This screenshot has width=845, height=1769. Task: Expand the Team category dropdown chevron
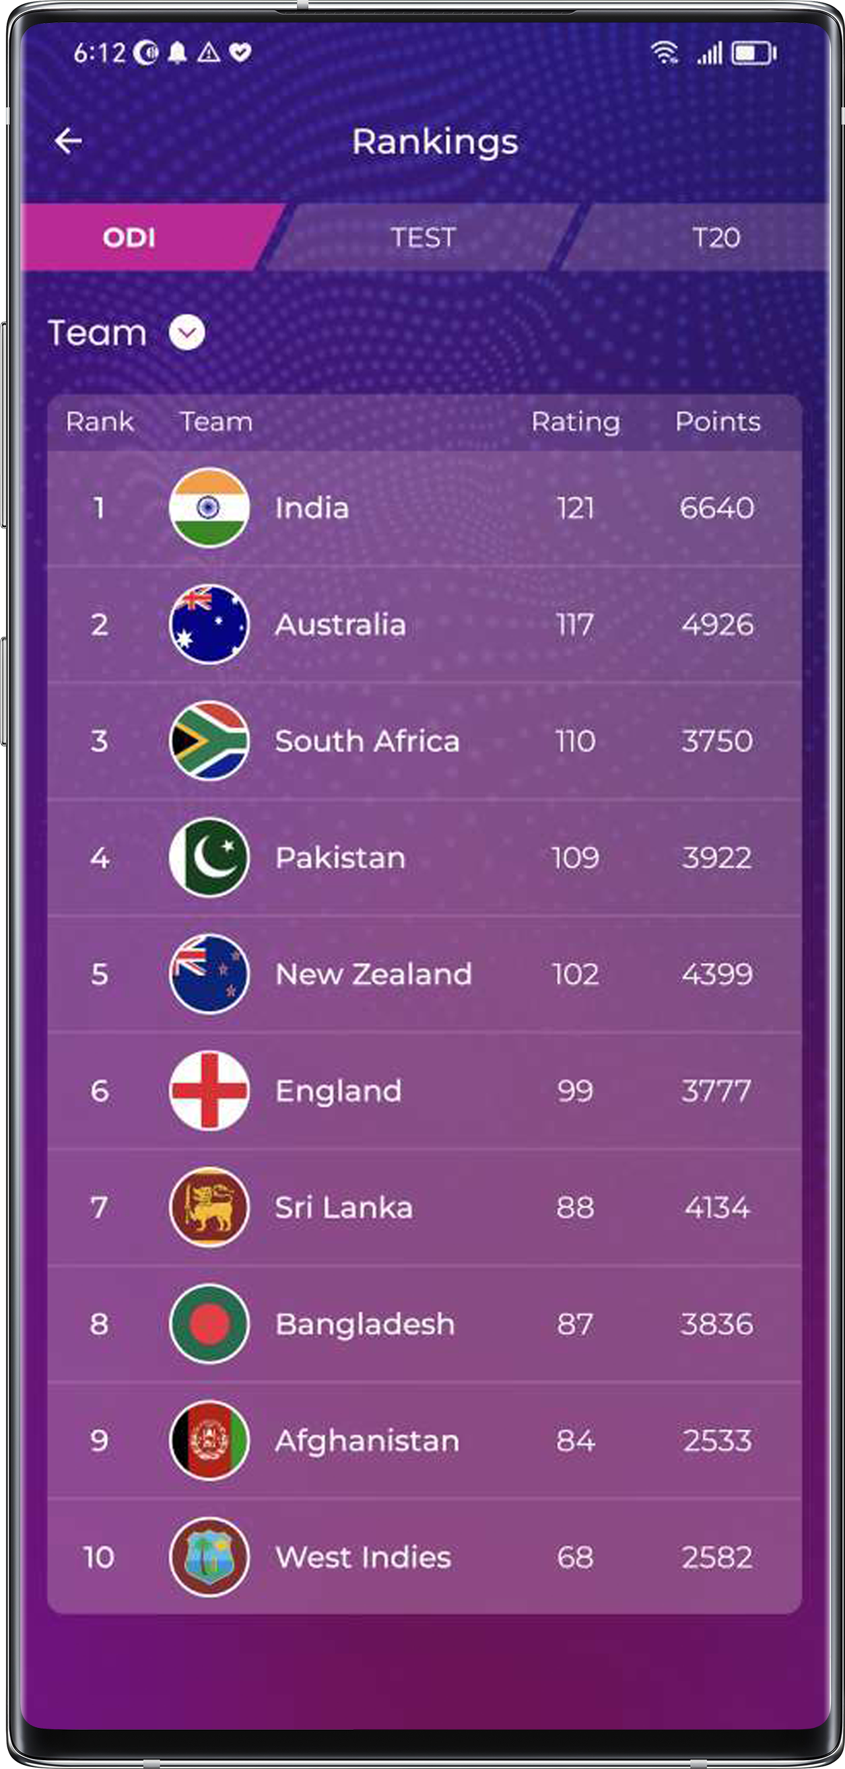pos(187,333)
